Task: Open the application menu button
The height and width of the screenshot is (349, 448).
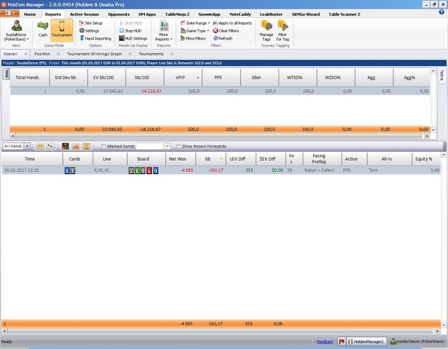Action: click(x=10, y=13)
